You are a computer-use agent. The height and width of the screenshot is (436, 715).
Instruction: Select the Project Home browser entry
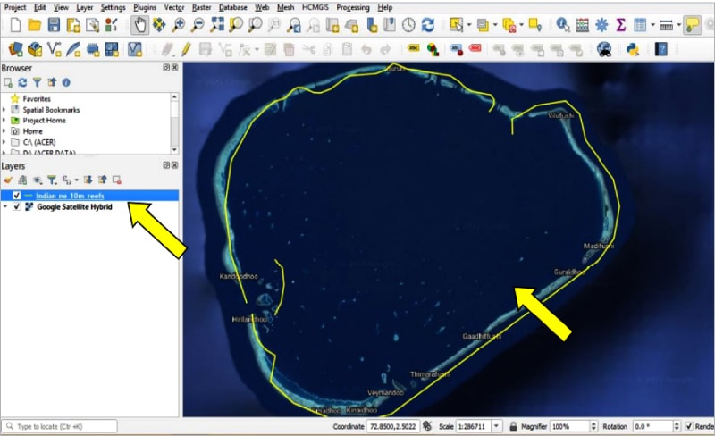44,121
